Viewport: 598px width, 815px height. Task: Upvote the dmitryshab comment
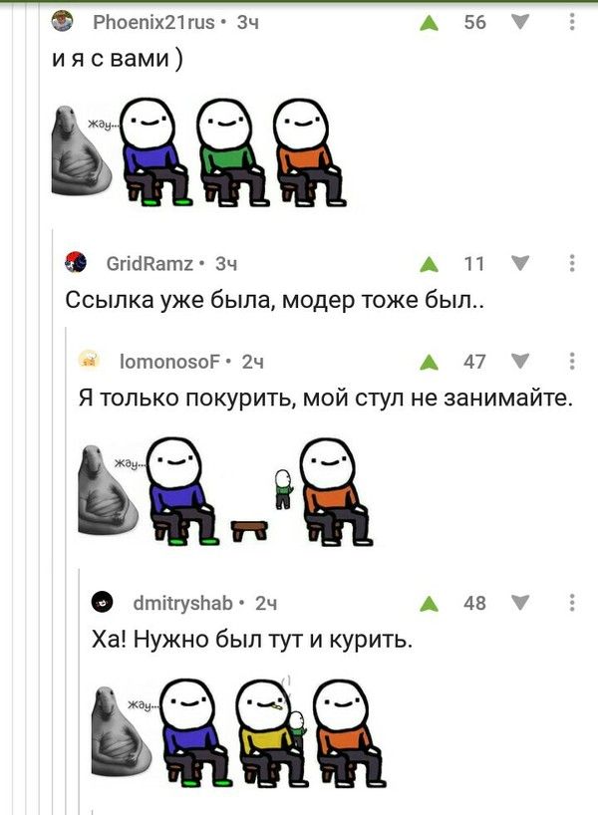429,604
